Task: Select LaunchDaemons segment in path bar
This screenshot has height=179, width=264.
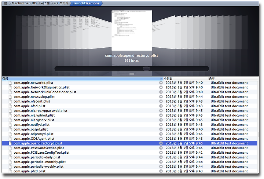Action: pyautogui.click(x=86, y=3)
